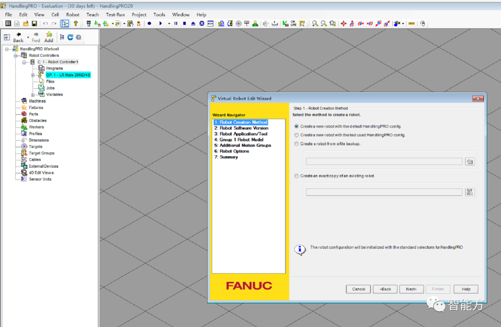
Task: Click the red center view arrows icon
Action: 343,23
